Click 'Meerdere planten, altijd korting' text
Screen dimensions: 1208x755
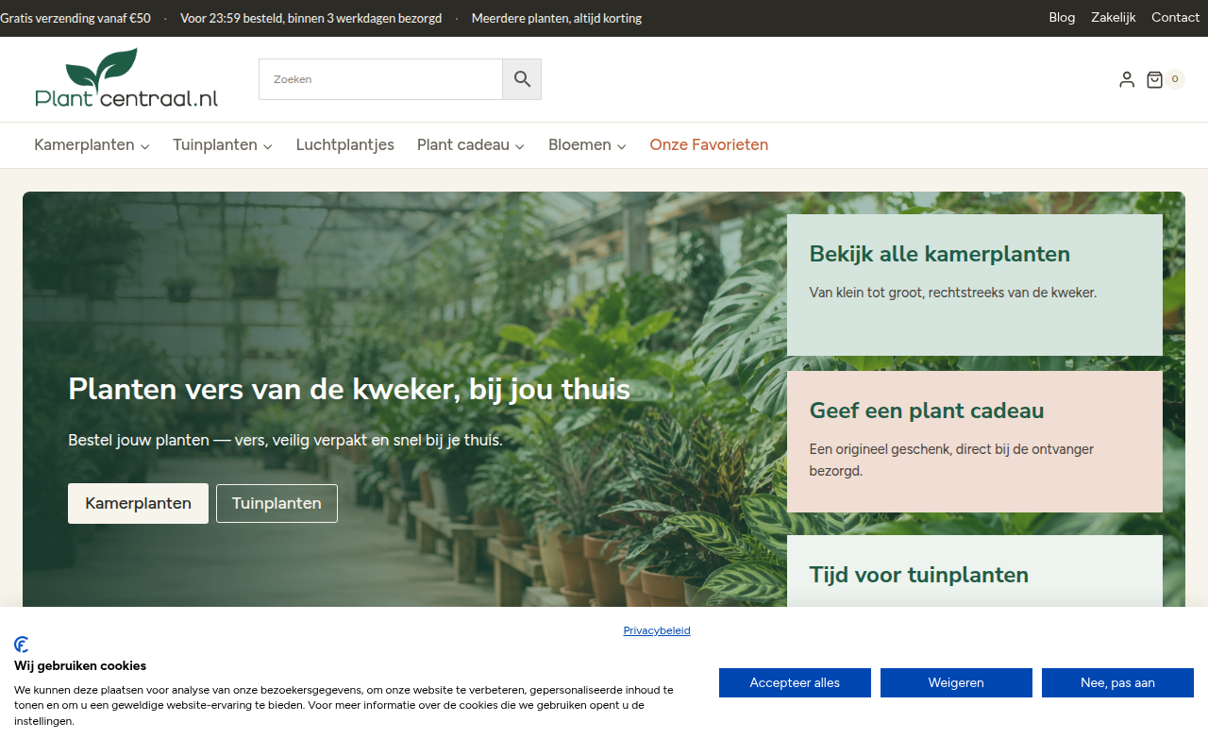point(557,18)
